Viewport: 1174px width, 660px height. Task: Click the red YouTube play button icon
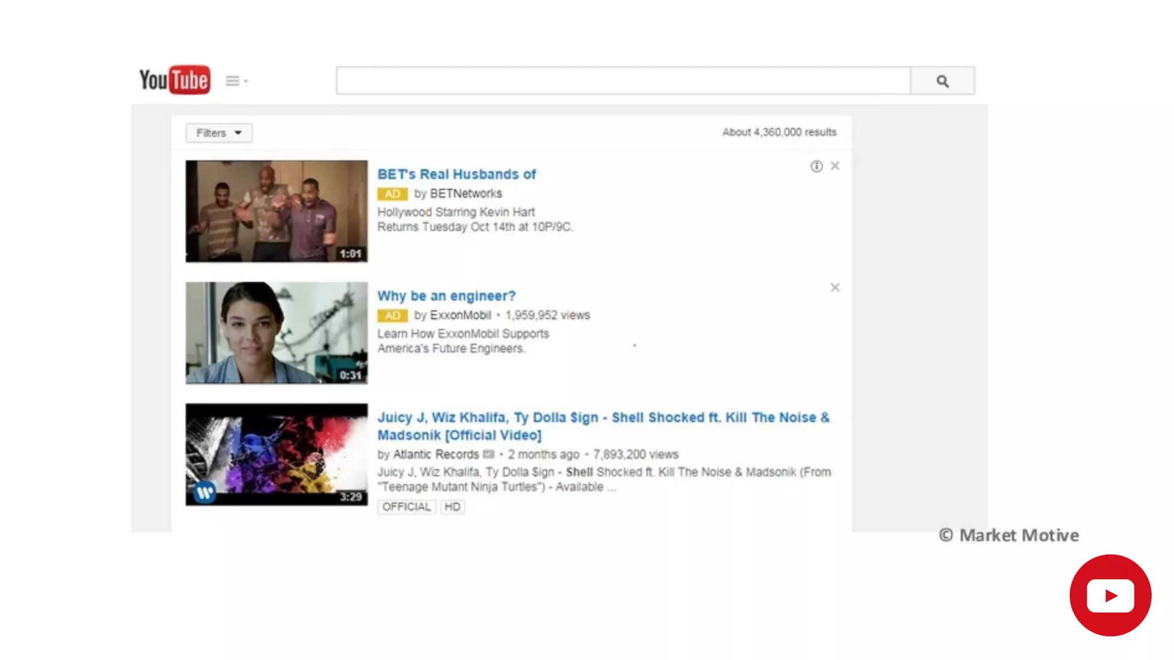[x=1110, y=595]
